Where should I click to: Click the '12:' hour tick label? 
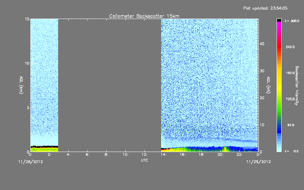pos(144,155)
